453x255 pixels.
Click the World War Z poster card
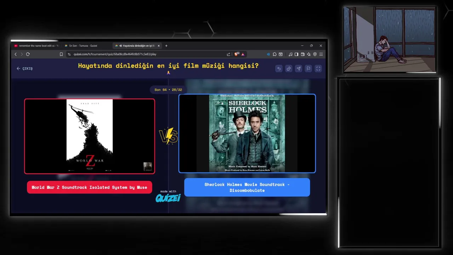coord(90,136)
